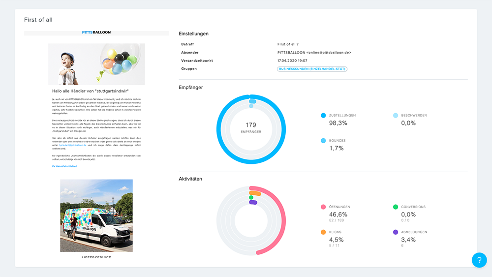The height and width of the screenshot is (277, 492).
Task: Click the blue Zustellungen legend dot
Action: click(323, 116)
